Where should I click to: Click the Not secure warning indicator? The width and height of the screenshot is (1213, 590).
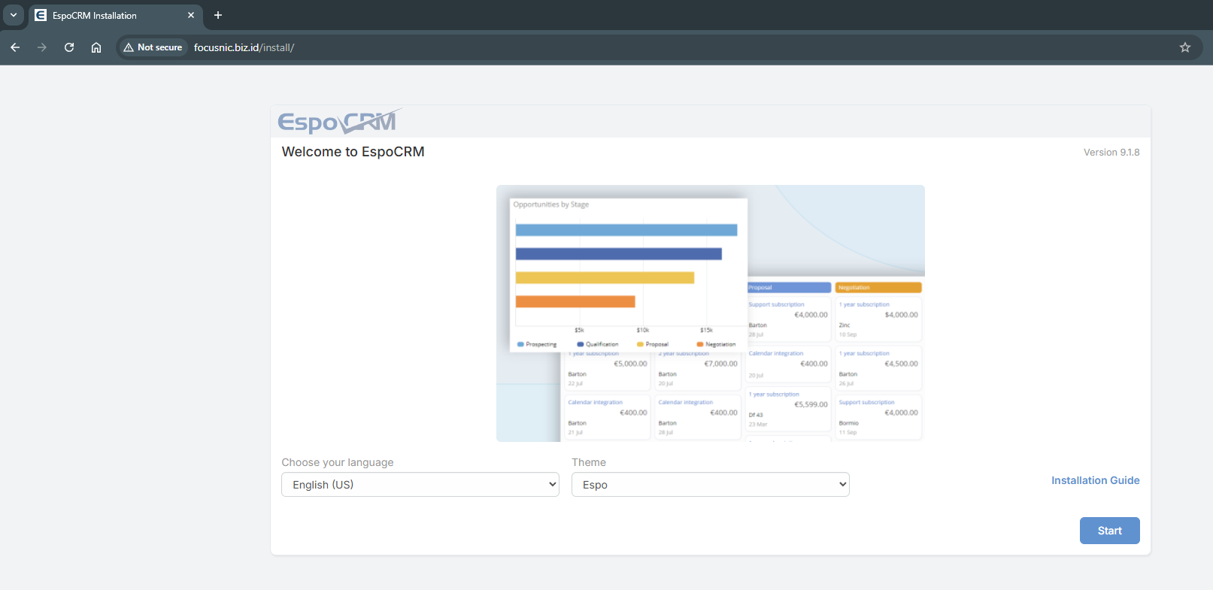pos(153,47)
